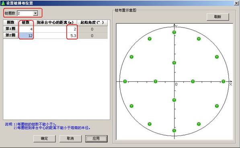Click the 桩数 column header
Viewport: 240px width, 148px height.
click(x=26, y=23)
